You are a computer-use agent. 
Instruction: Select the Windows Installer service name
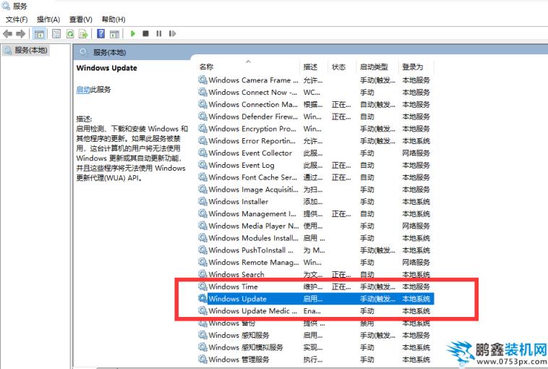pyautogui.click(x=239, y=201)
